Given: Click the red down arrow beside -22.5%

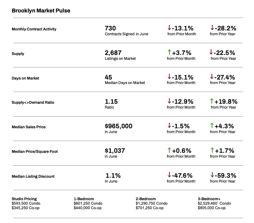Looking at the screenshot, I should point(211,52).
